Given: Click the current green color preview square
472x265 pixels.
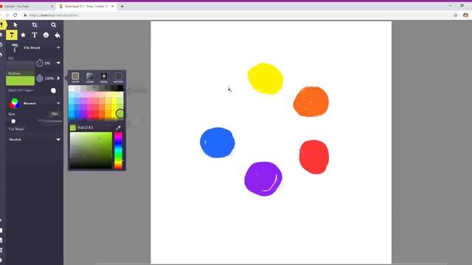Looking at the screenshot, I should point(73,127).
